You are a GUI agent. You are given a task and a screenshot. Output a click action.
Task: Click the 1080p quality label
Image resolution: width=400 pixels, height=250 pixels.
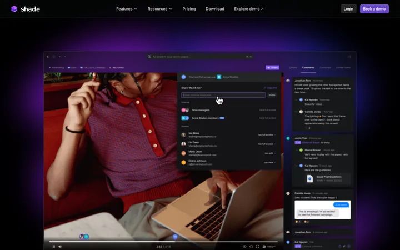[271, 247]
